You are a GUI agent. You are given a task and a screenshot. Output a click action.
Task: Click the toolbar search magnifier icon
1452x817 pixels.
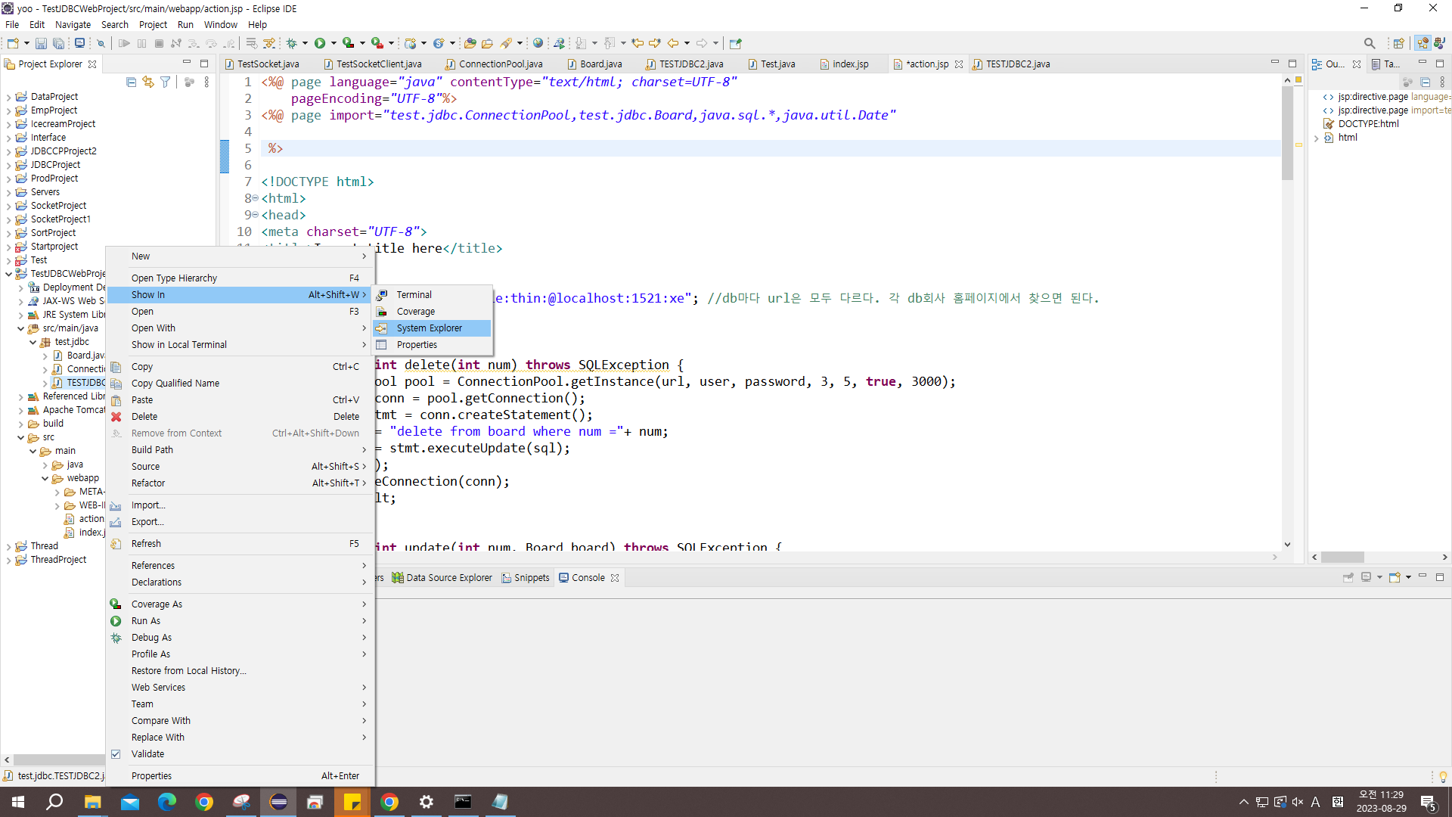click(x=1369, y=43)
